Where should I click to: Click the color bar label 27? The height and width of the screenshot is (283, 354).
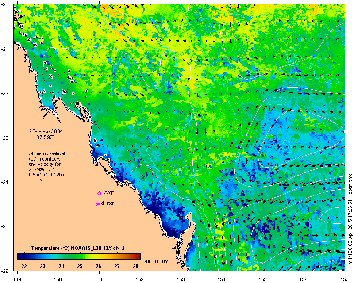[117, 266]
